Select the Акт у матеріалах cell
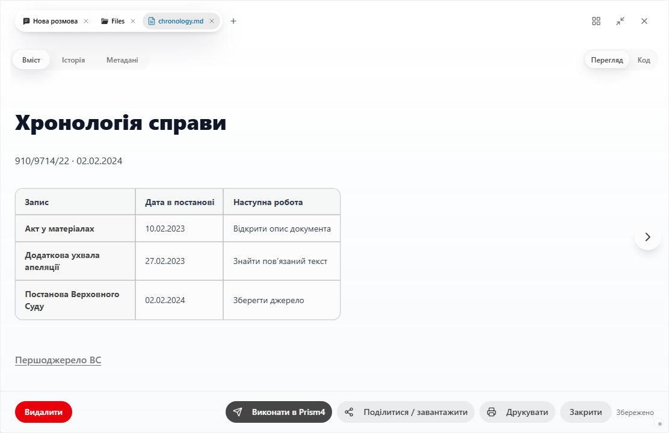This screenshot has width=669, height=433. coord(75,229)
